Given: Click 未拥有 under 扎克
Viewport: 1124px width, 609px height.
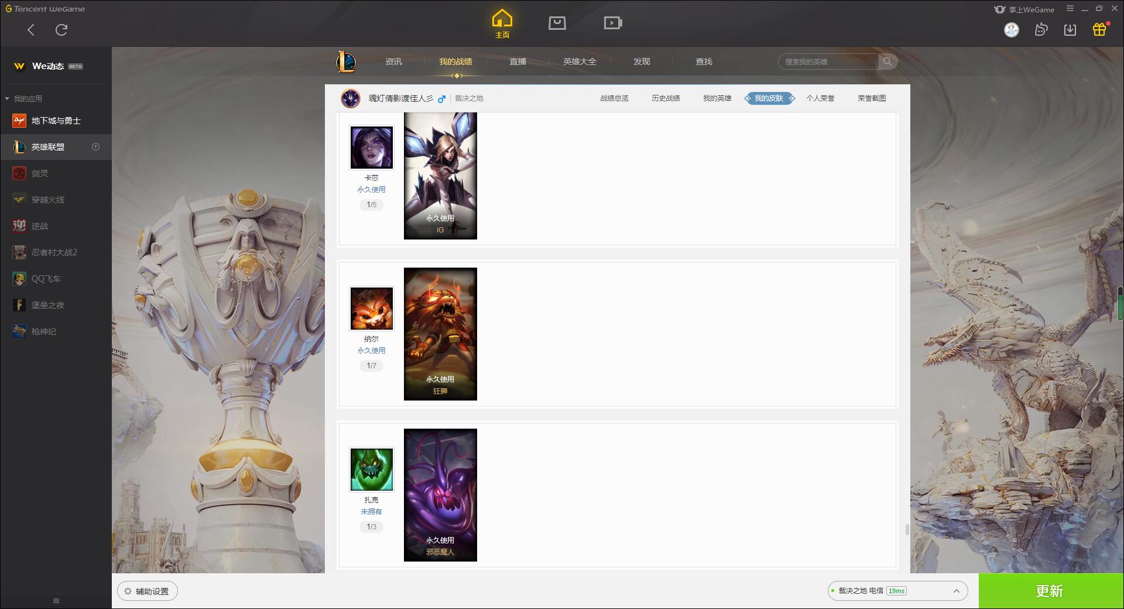Looking at the screenshot, I should (x=371, y=512).
